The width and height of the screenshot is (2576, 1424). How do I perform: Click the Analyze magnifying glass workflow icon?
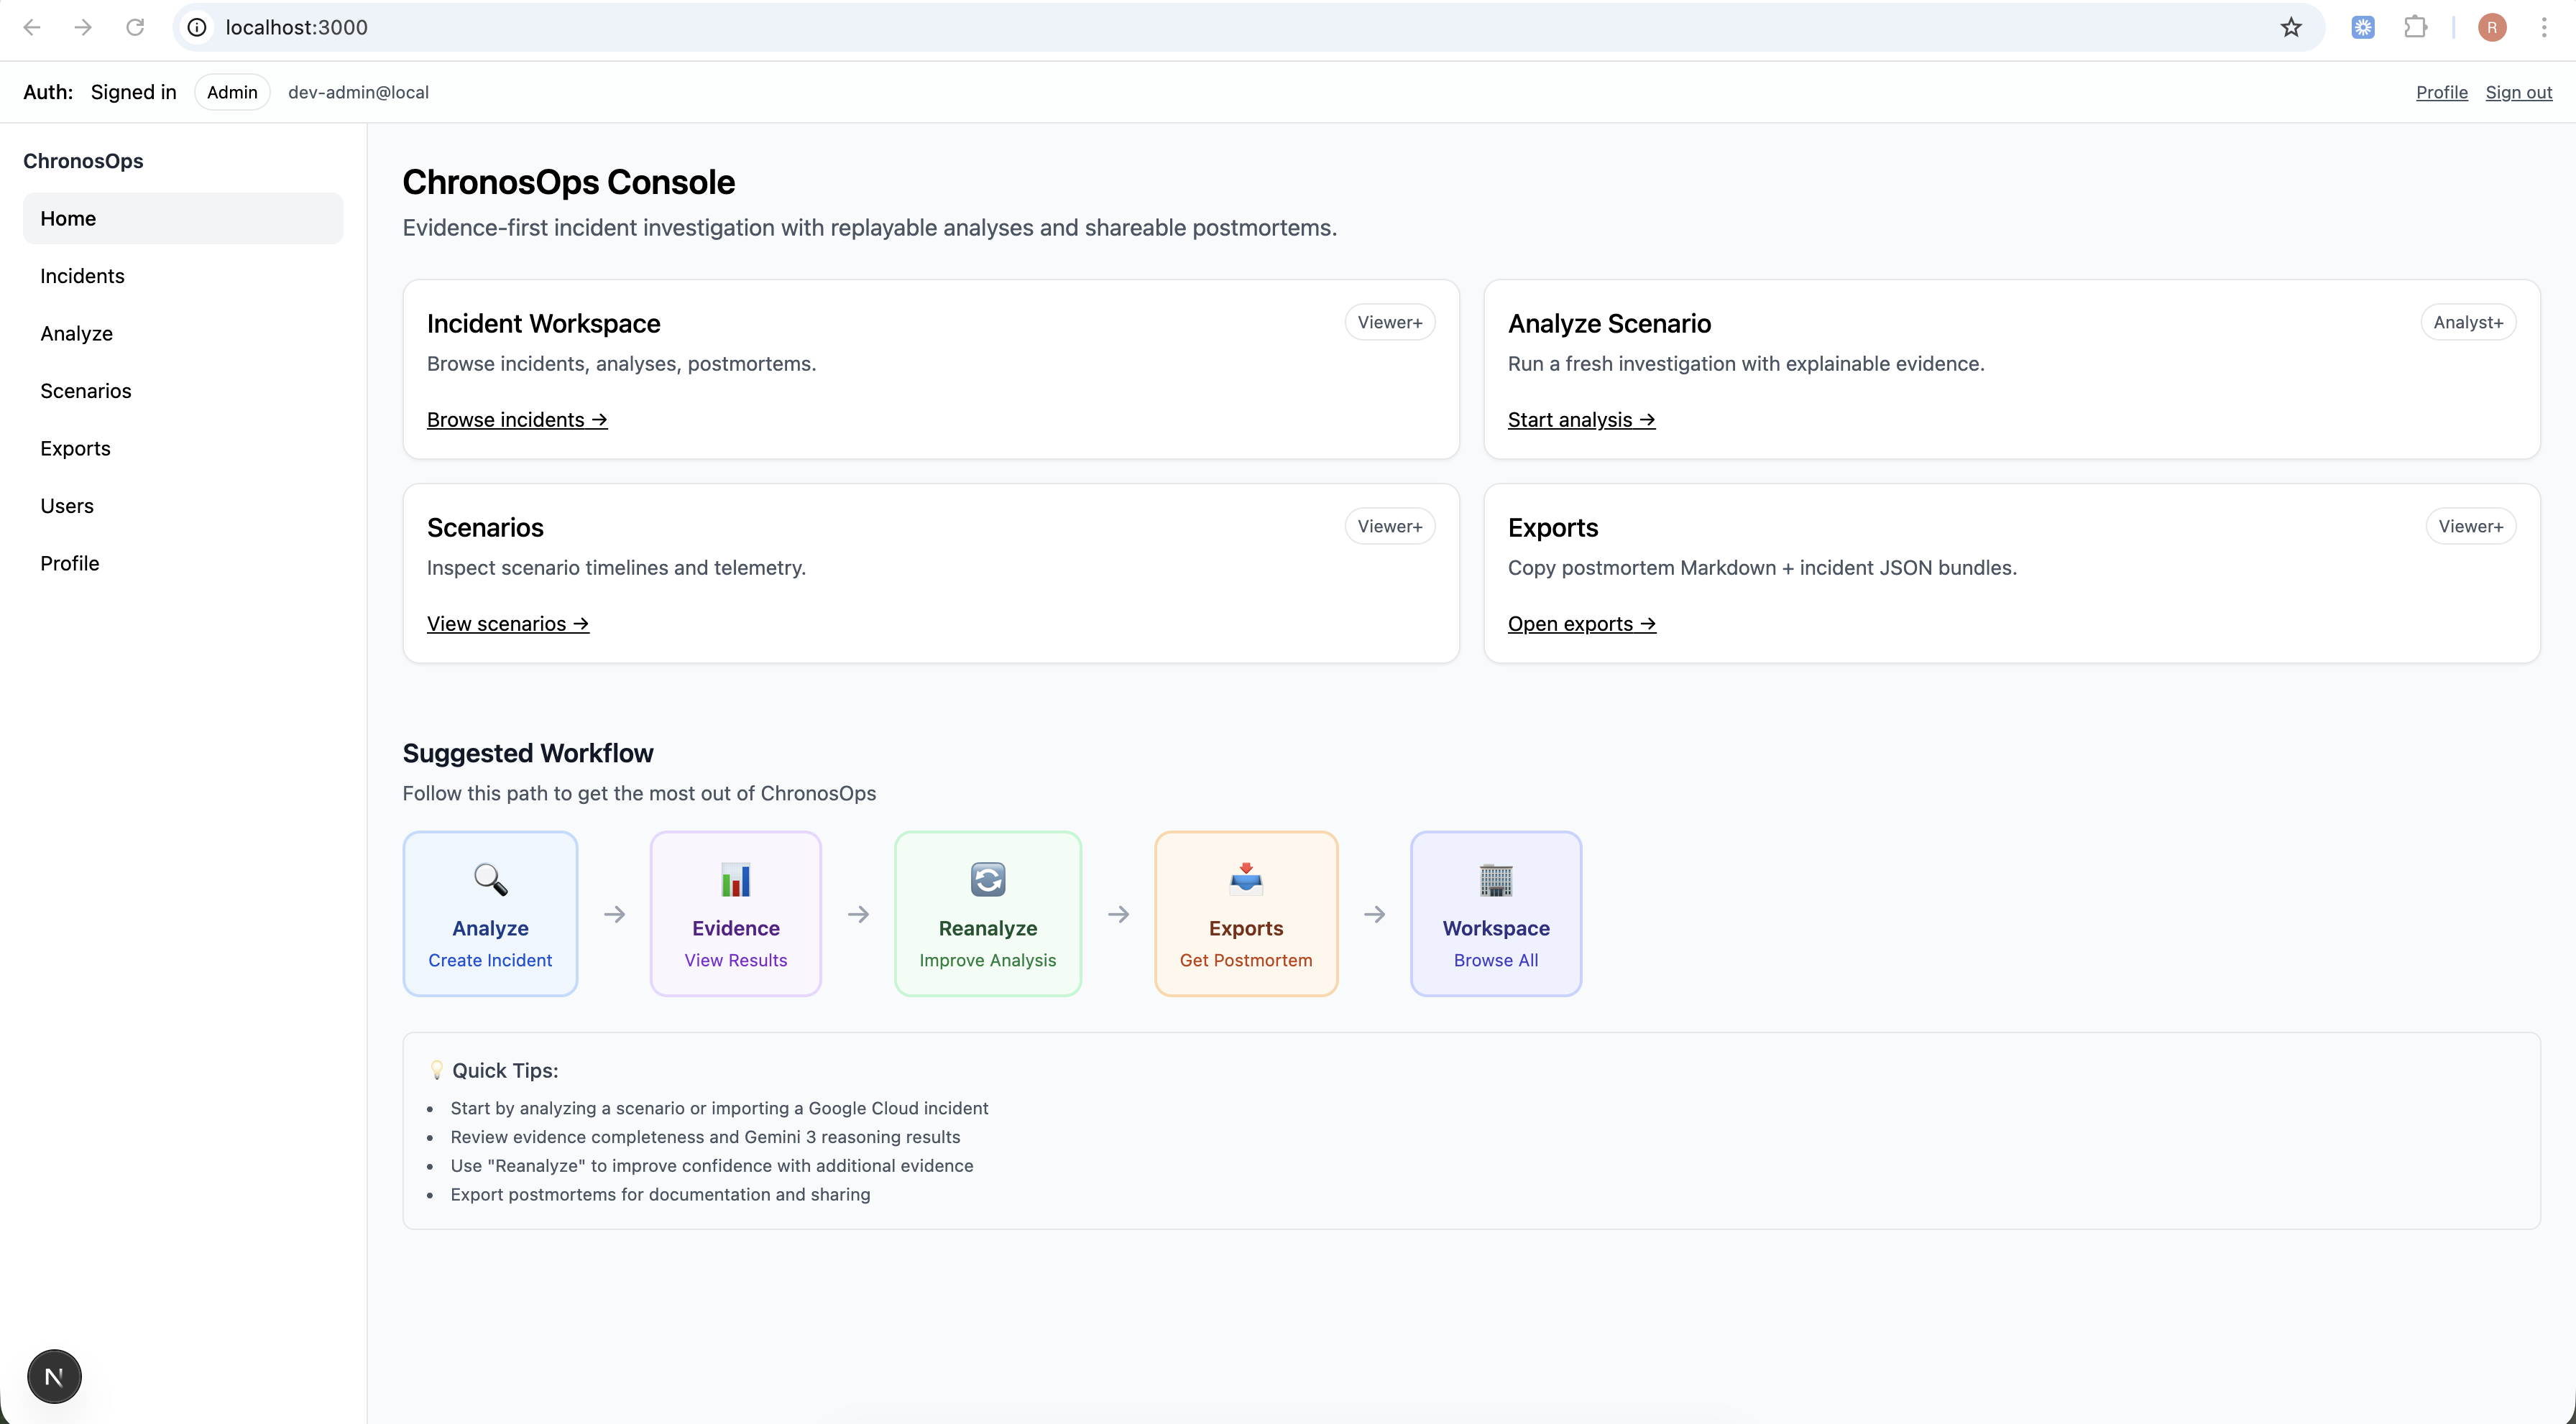tap(490, 879)
